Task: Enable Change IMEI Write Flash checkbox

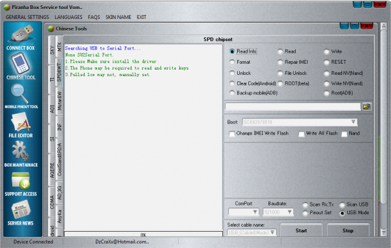Action: [232, 133]
